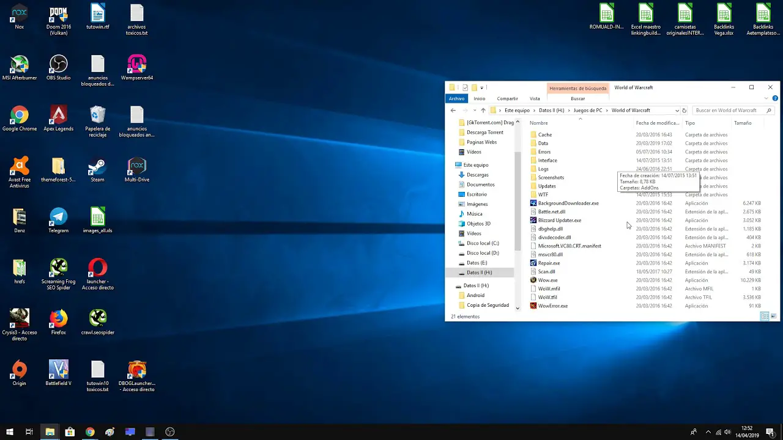Launch Screaming Frog SEO Spider icon

pos(58,274)
